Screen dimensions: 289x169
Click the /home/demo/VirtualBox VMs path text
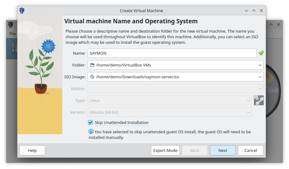[x=123, y=65]
